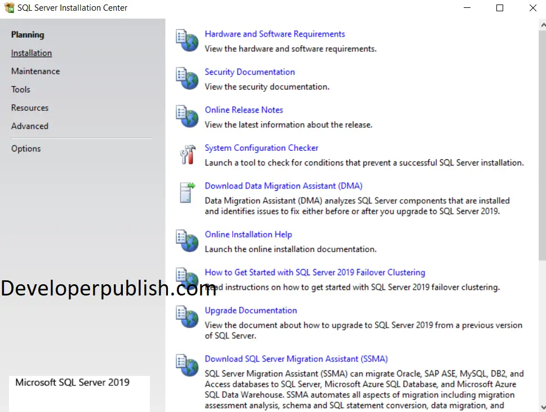
Task: Click 'Launch a tool to check for conditions' description
Action: pyautogui.click(x=364, y=163)
